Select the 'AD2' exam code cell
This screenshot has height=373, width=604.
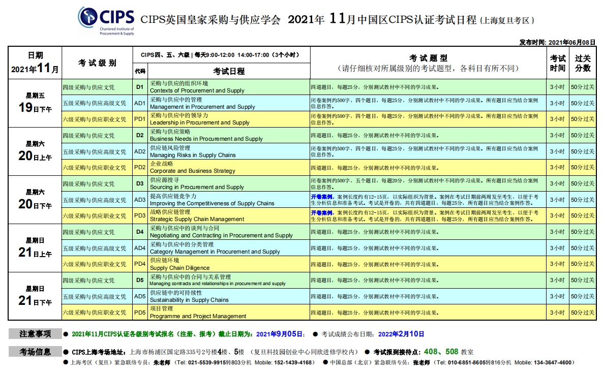tap(140, 151)
